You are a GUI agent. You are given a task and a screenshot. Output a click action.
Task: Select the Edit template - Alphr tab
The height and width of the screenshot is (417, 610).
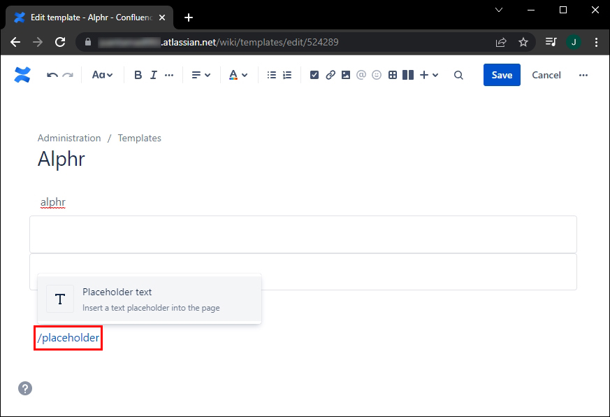pos(89,17)
